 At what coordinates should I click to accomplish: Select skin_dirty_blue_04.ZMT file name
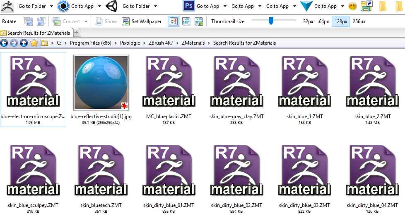click(x=372, y=205)
